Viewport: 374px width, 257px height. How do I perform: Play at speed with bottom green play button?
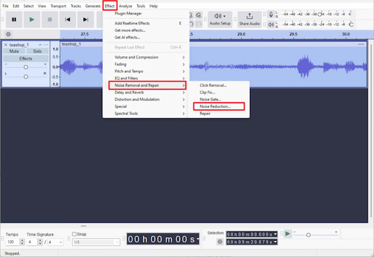pos(287,234)
